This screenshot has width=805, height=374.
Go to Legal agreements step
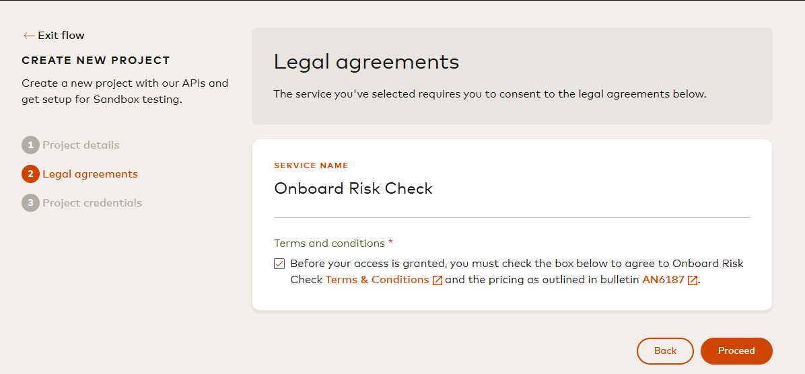point(90,174)
